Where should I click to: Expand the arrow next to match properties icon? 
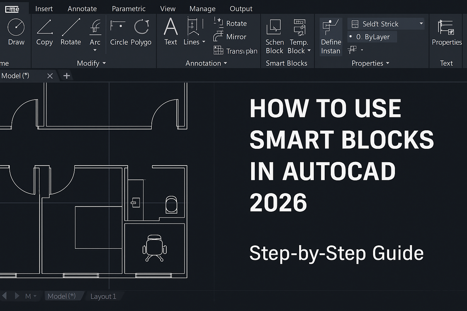tap(362, 50)
